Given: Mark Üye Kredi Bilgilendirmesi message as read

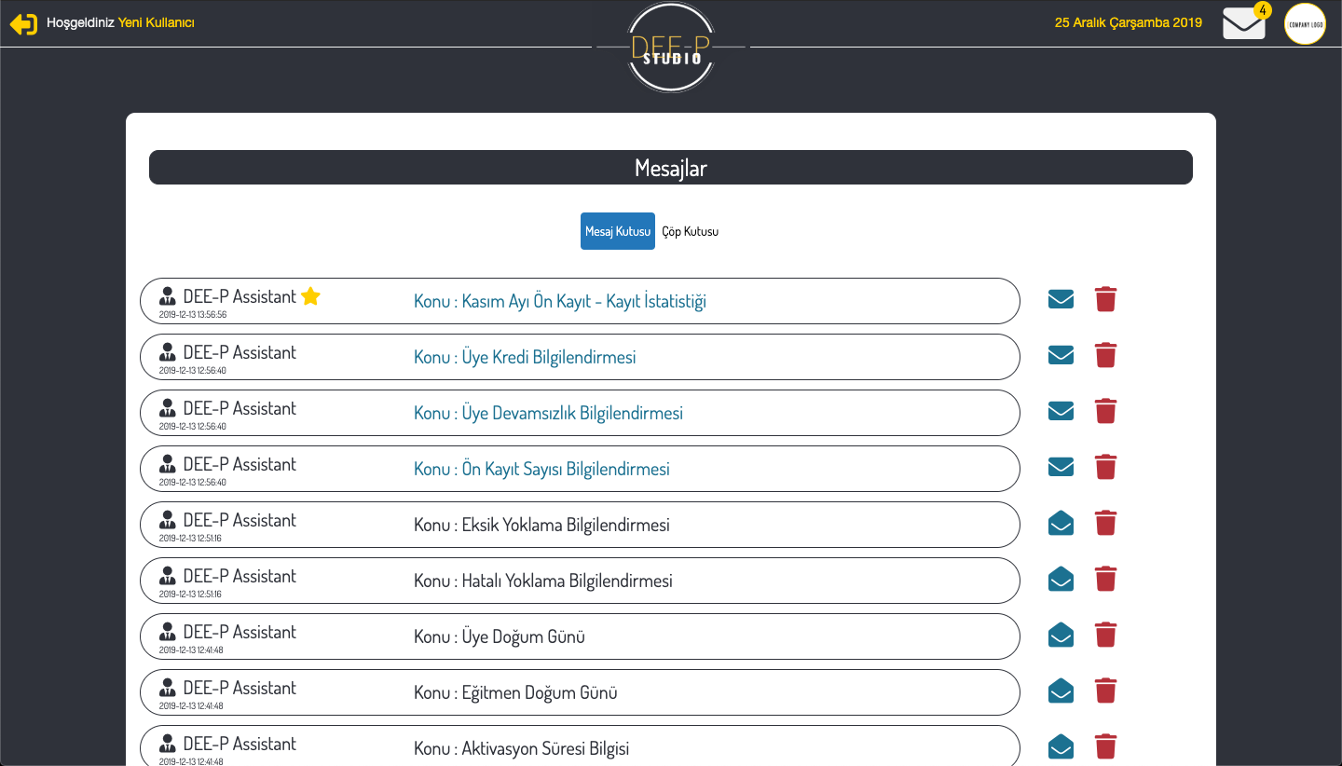Looking at the screenshot, I should (x=1061, y=355).
